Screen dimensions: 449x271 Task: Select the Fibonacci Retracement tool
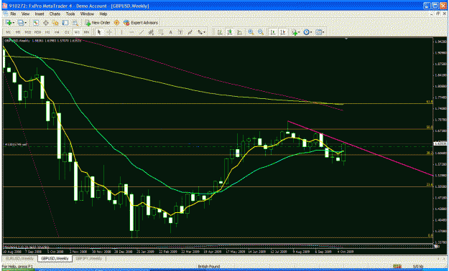coord(161,32)
